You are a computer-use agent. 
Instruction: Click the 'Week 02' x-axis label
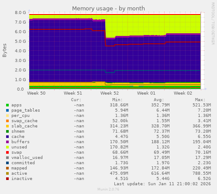click(183, 93)
